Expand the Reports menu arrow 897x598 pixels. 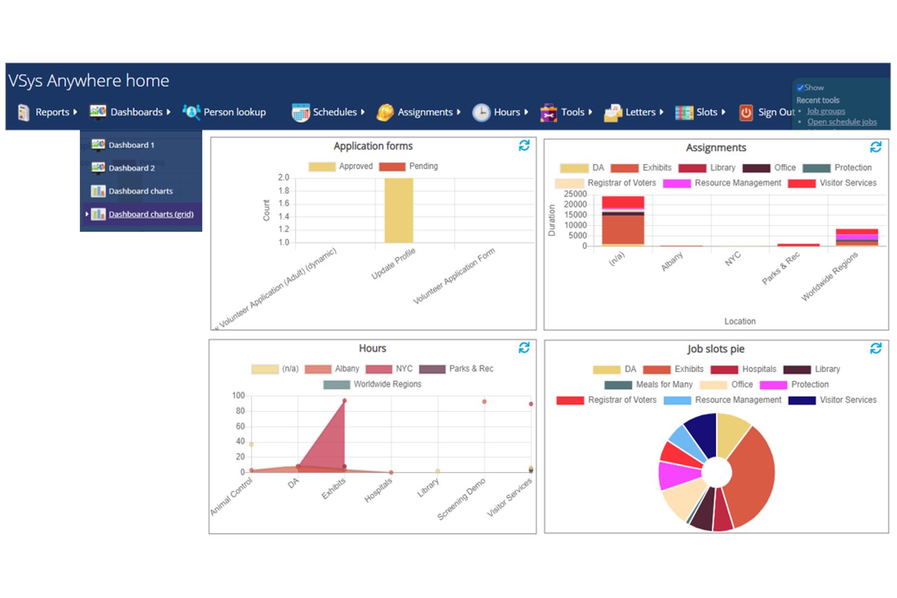[x=75, y=112]
